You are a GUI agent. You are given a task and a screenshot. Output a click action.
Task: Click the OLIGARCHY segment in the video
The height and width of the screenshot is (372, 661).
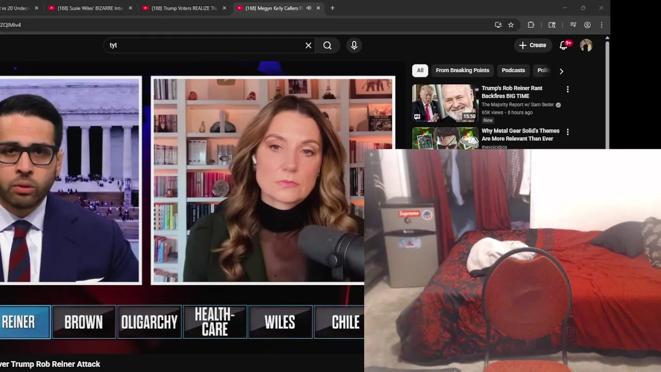point(149,322)
